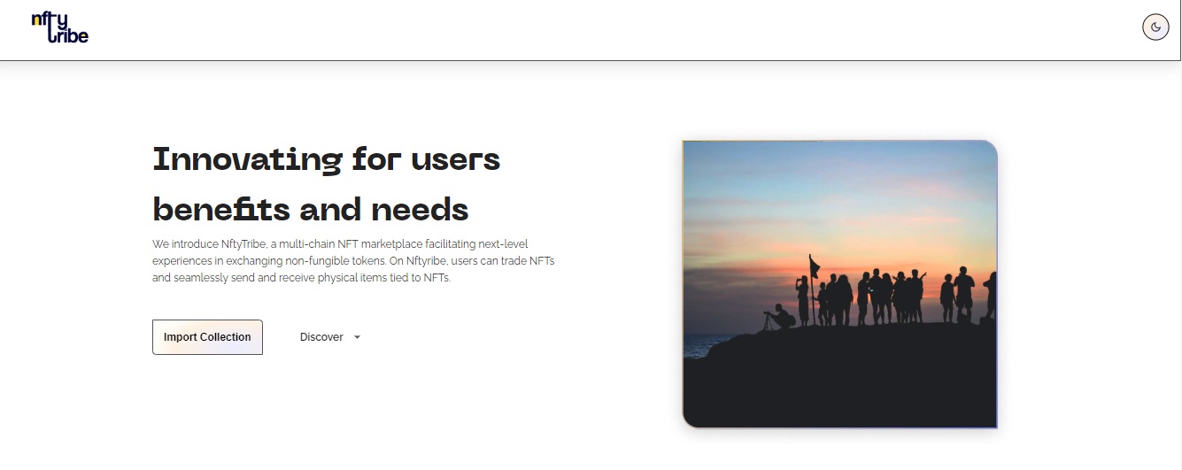
Task: Click the sunset silhouette hero image
Action: pyautogui.click(x=840, y=284)
